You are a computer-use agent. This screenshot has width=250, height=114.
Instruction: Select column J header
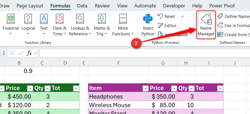235,63
